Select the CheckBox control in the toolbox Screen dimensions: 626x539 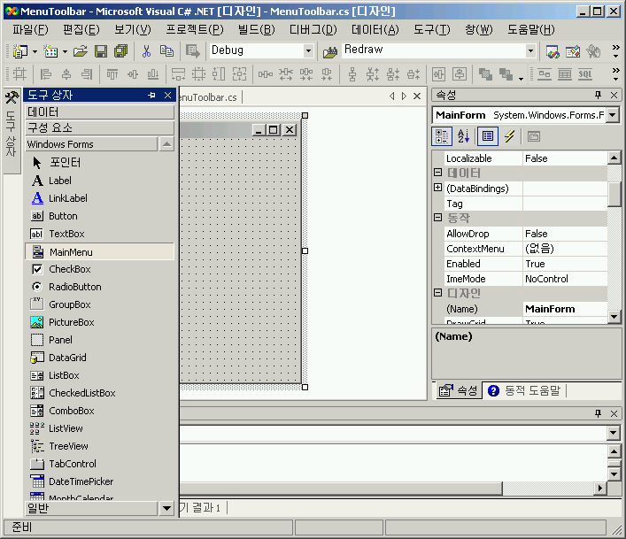click(69, 269)
